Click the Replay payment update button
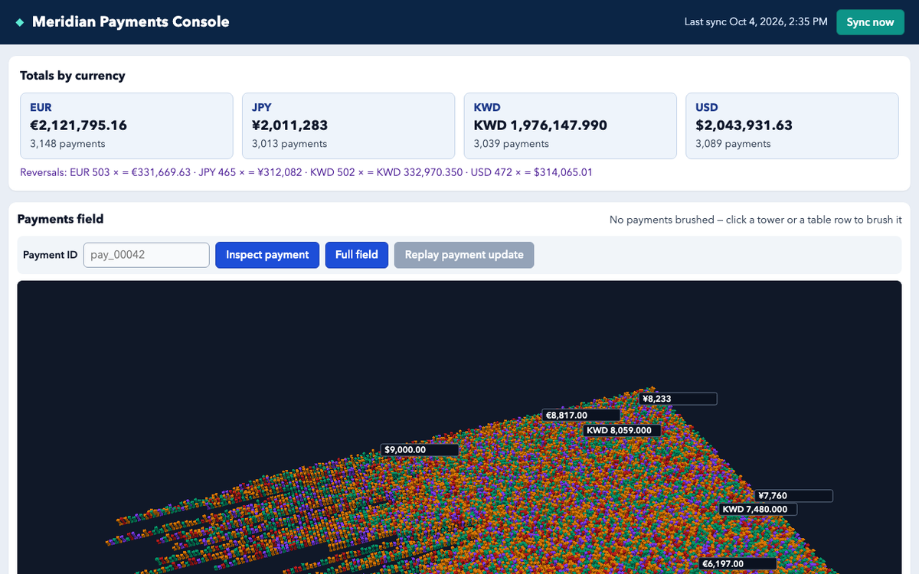Viewport: 919px width, 574px height. coord(464,255)
